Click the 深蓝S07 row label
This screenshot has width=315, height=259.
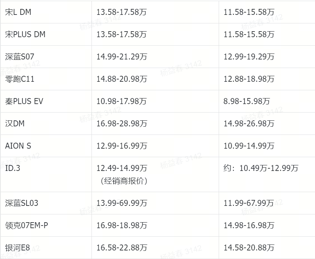[20, 57]
